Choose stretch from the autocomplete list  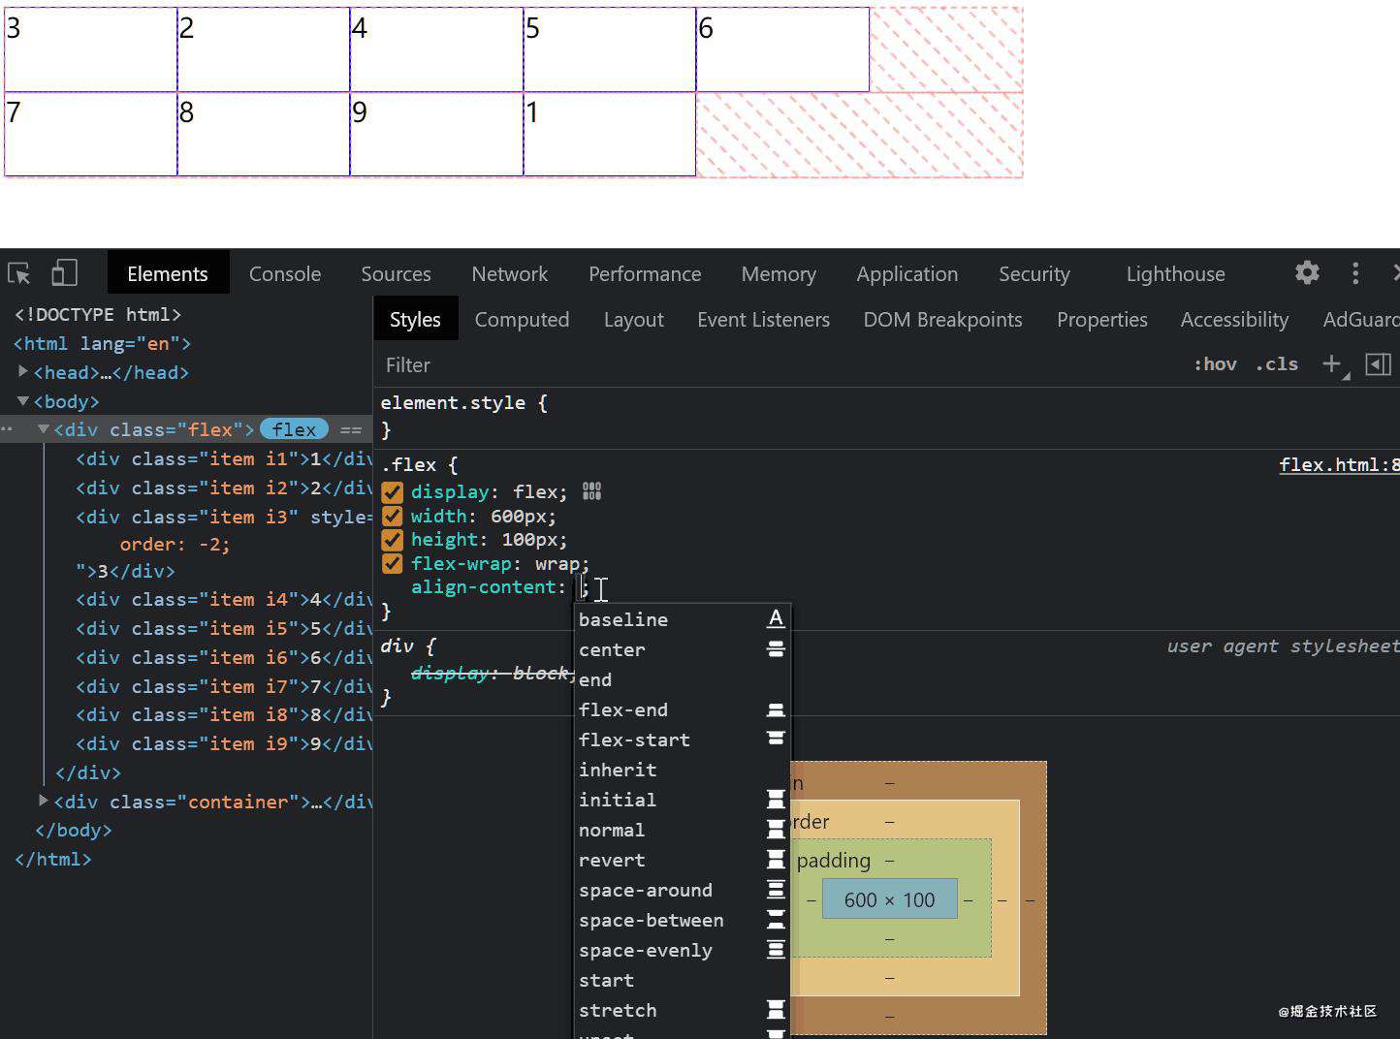point(618,1010)
